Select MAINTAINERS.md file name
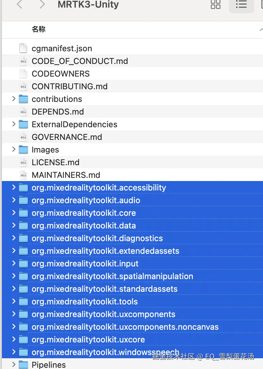This screenshot has width=263, height=369. click(x=66, y=175)
